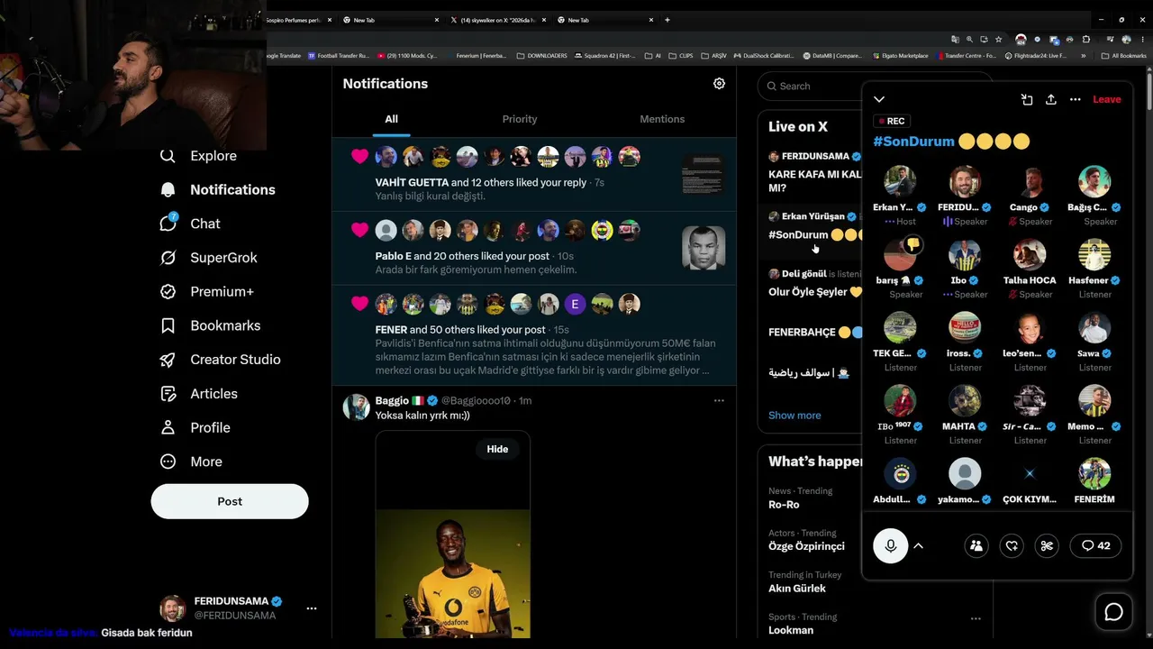Pop out the Space window
1153x649 pixels.
click(1027, 99)
